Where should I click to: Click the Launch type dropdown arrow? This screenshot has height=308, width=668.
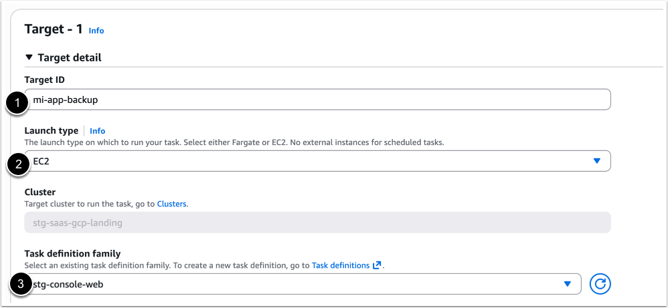[597, 161]
